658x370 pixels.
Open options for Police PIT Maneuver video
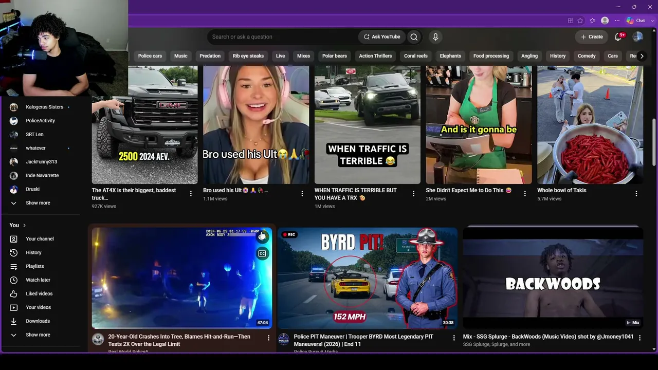point(454,338)
